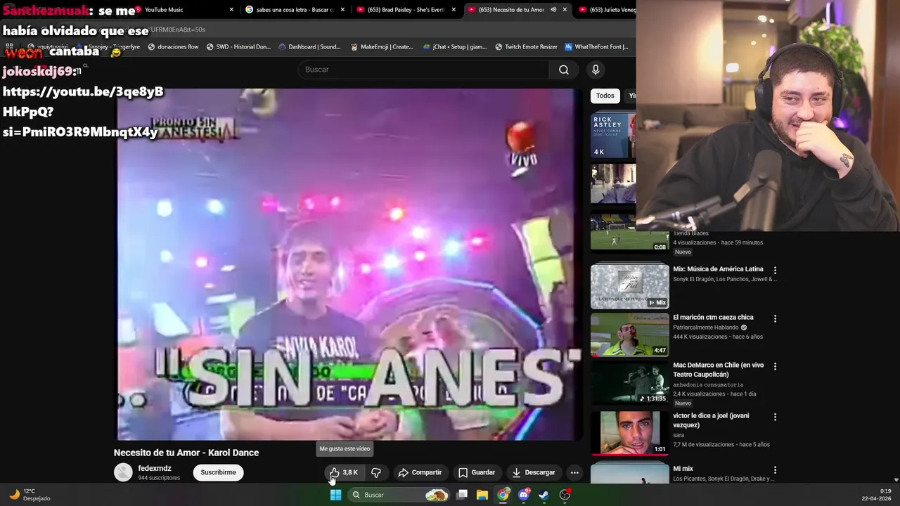Image resolution: width=900 pixels, height=506 pixels.
Task: Open Windows Start menu
Action: 336,495
